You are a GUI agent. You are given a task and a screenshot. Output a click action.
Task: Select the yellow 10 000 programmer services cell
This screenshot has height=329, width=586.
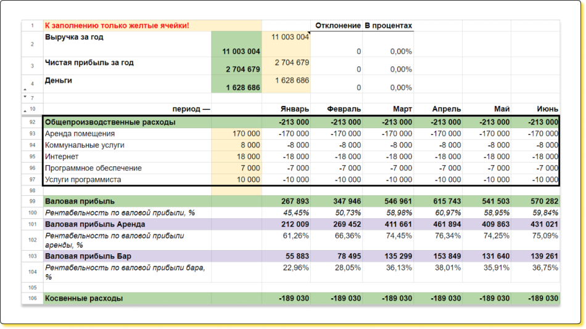[x=236, y=180]
